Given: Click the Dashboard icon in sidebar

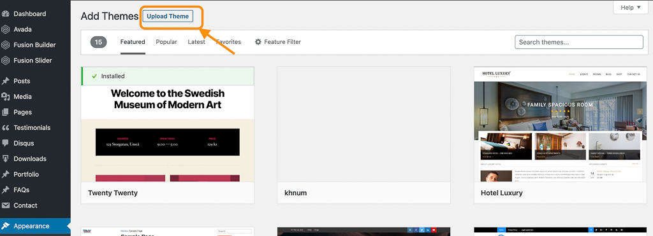Looking at the screenshot, I should 5,14.
